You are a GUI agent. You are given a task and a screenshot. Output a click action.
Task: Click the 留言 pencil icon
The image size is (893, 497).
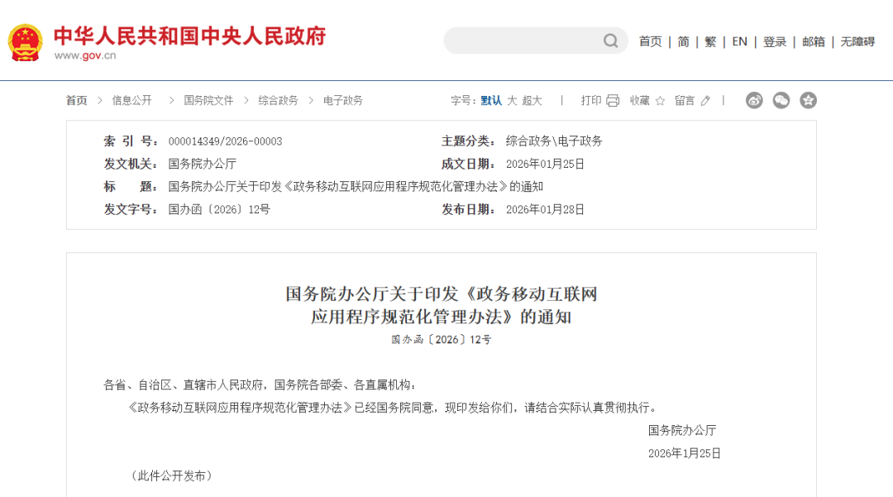(x=705, y=101)
